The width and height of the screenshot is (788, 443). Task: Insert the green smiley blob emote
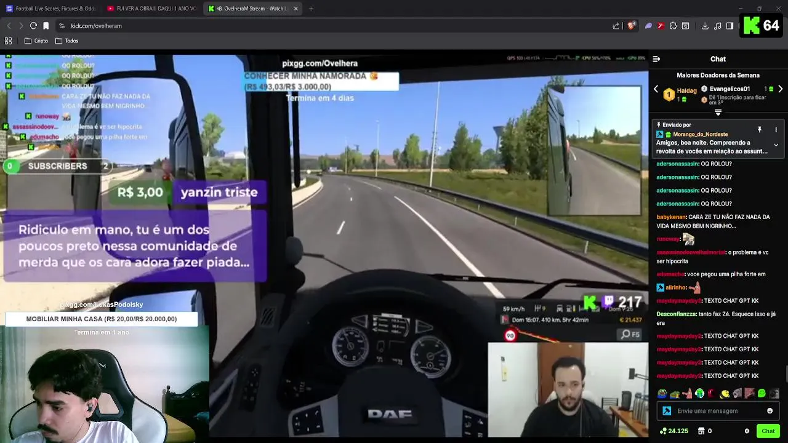click(x=762, y=394)
